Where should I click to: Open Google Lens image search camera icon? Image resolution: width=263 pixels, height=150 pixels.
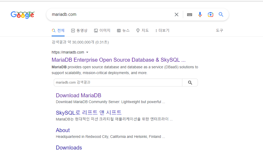tap(210, 14)
